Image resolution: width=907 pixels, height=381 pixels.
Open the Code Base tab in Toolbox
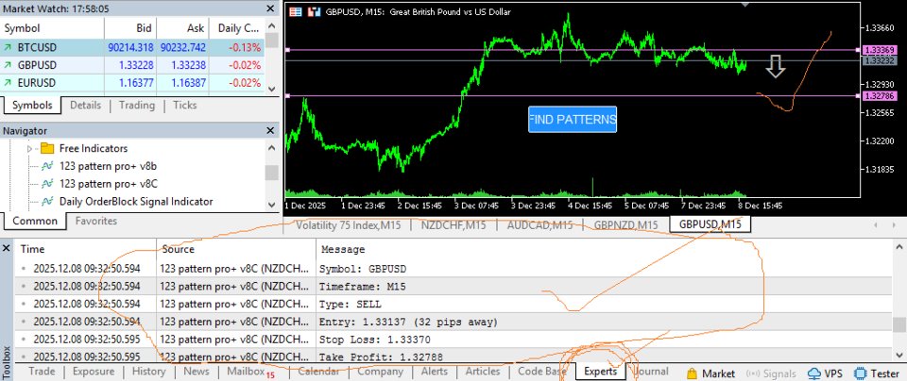542,372
